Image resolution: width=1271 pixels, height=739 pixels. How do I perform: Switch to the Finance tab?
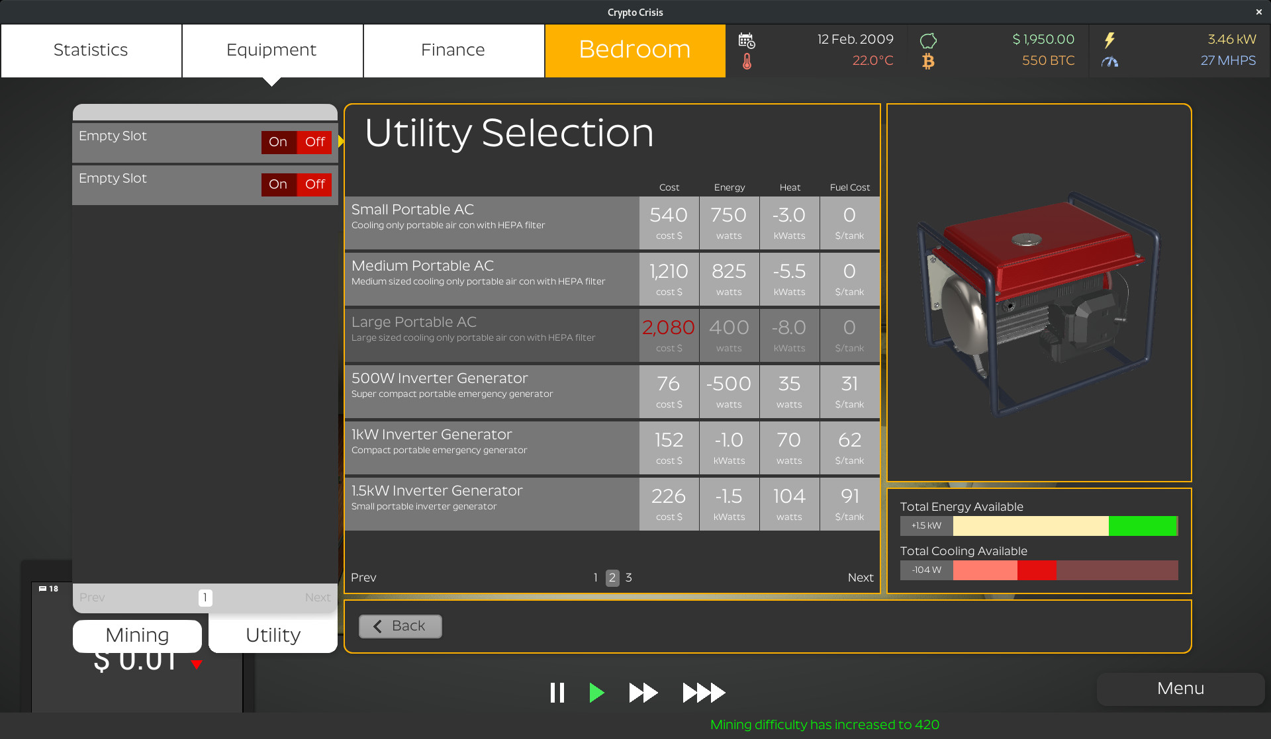(453, 50)
